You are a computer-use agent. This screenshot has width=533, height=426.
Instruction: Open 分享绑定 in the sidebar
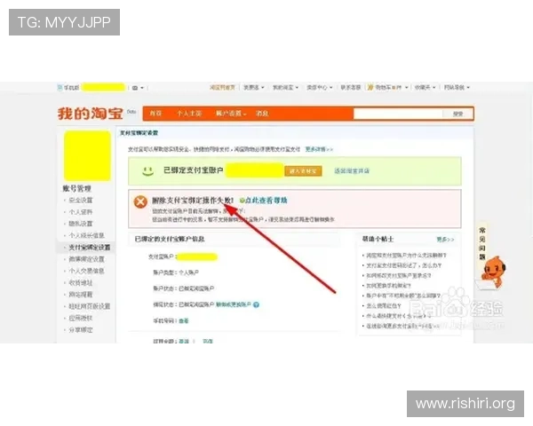[x=81, y=330]
